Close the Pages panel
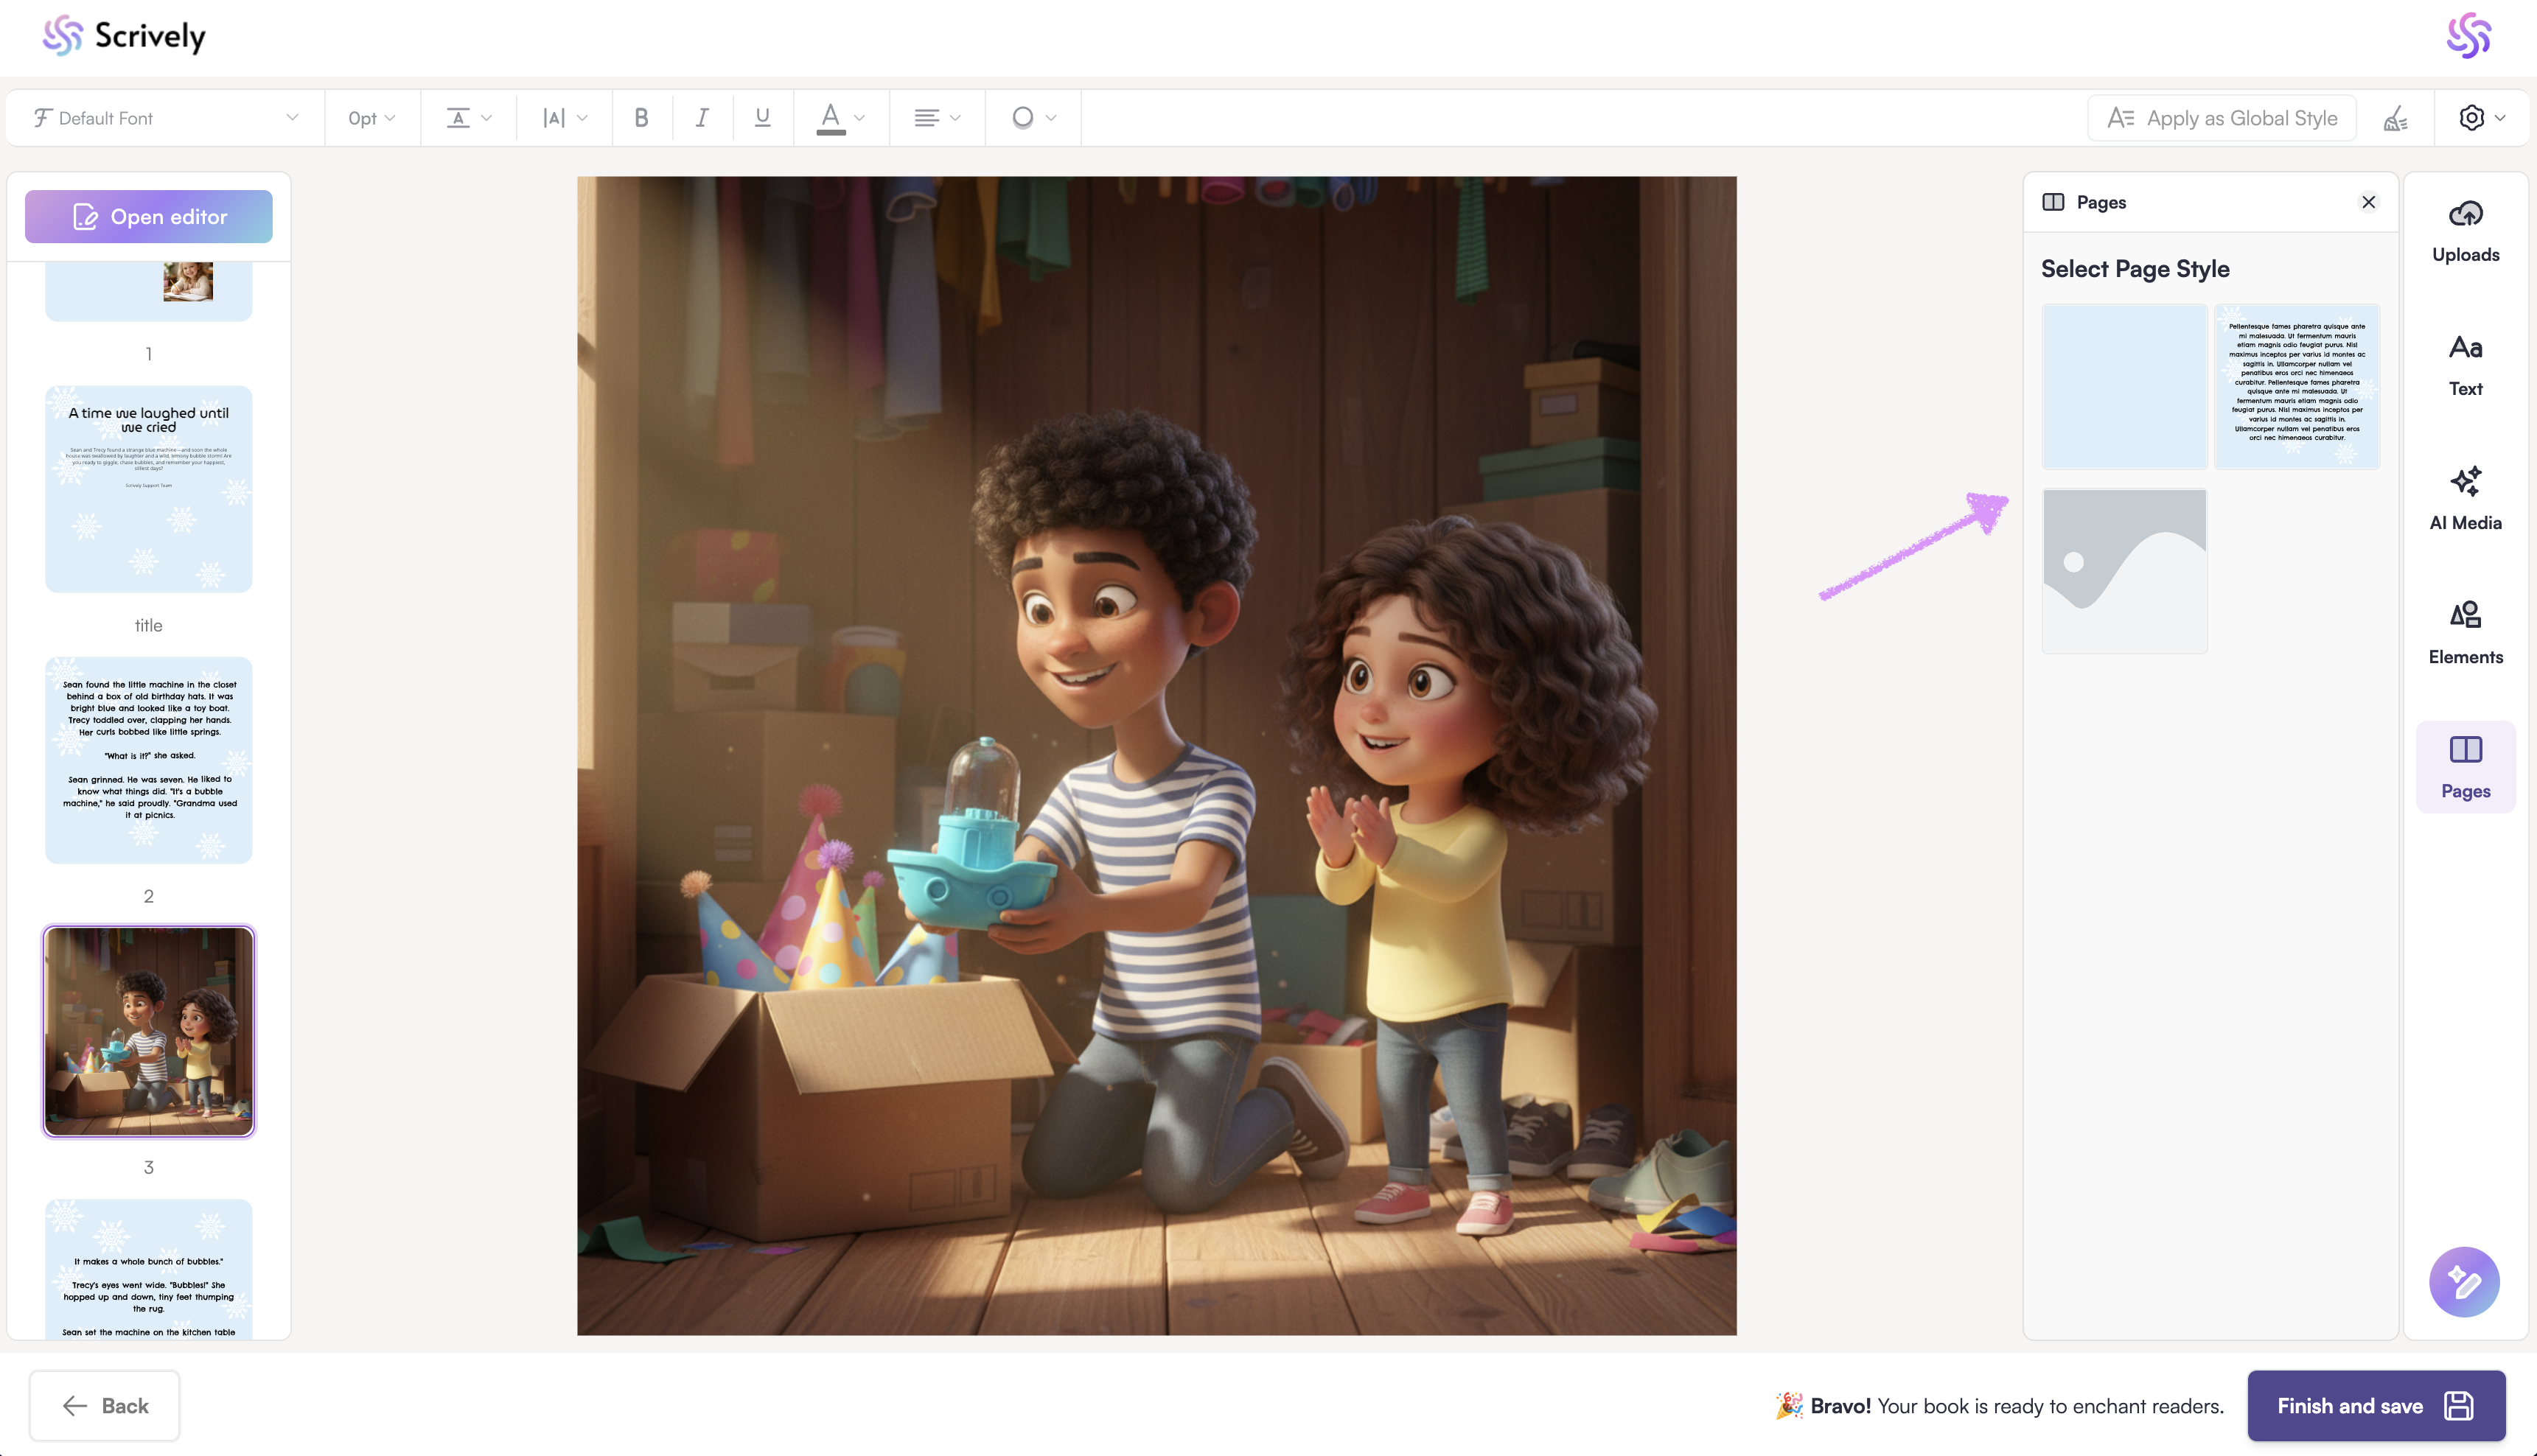 [x=2368, y=202]
